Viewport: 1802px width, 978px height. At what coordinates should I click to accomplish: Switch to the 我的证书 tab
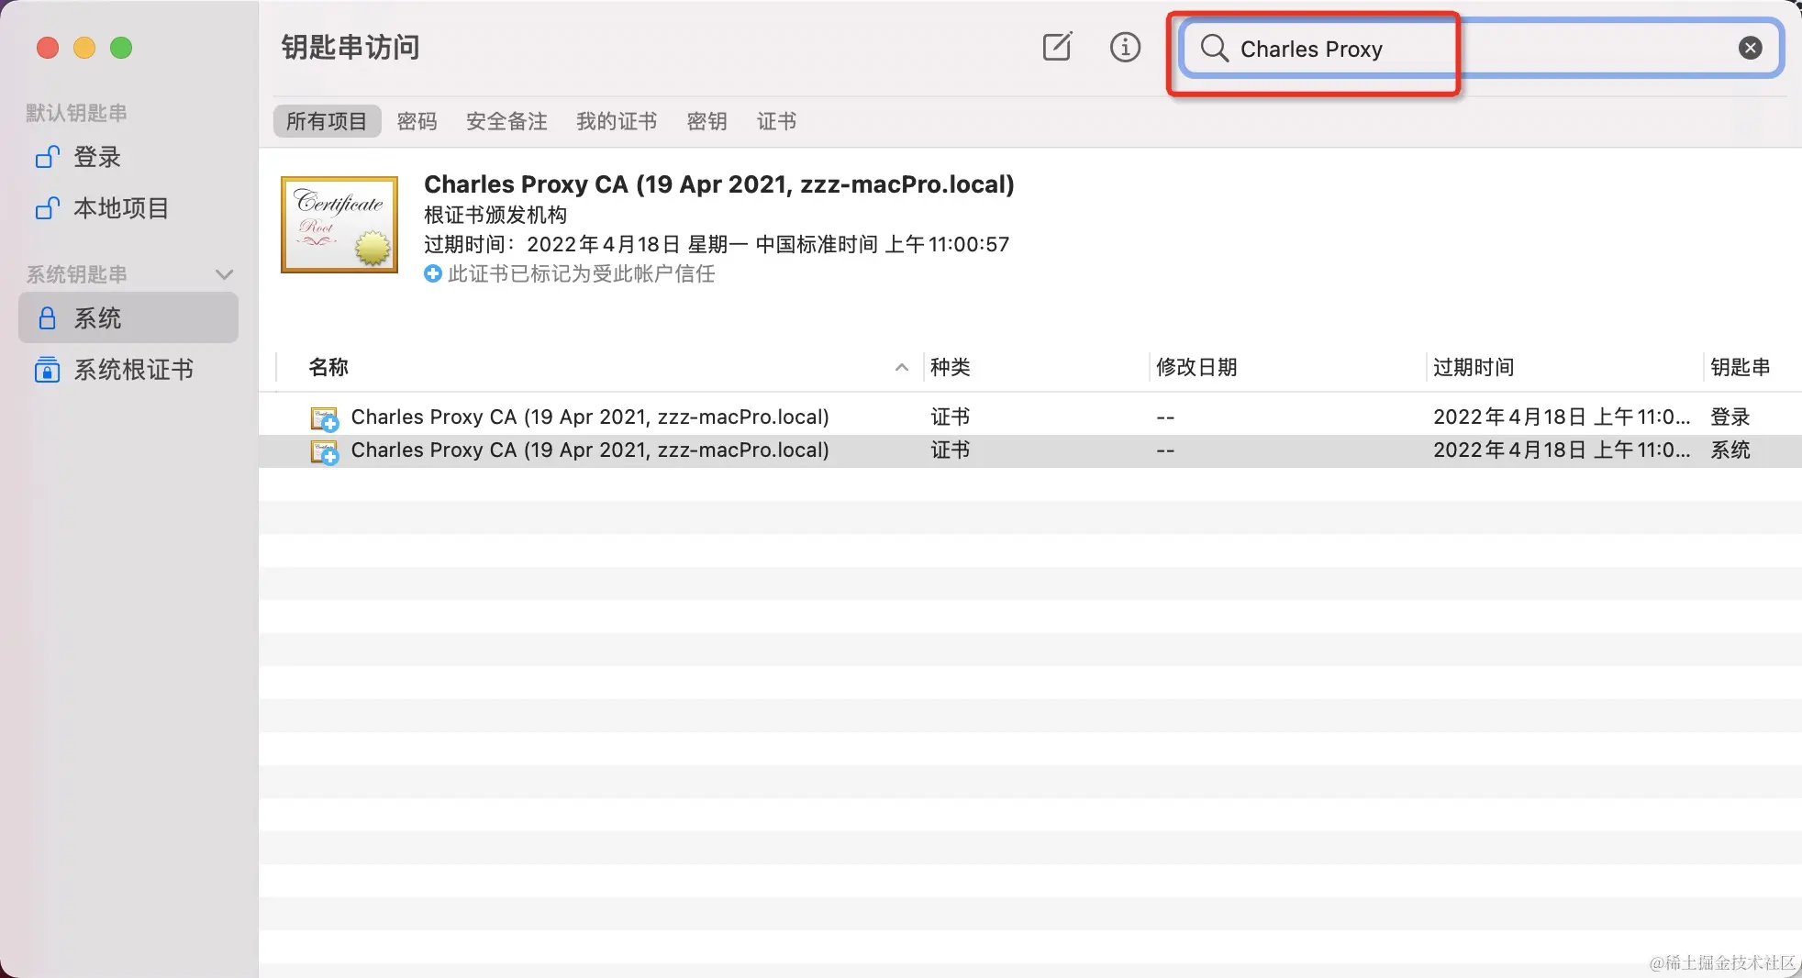pos(617,121)
